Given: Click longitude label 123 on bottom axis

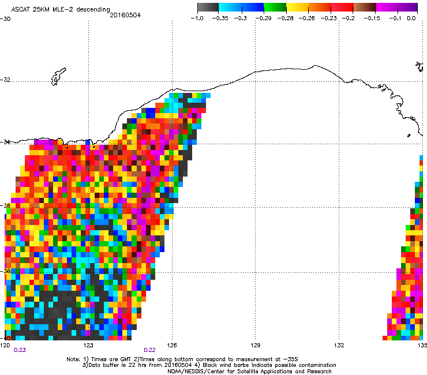Looking at the screenshot, I should [x=88, y=346].
